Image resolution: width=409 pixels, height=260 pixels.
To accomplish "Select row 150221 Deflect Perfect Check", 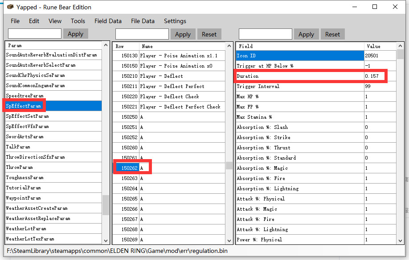I will pyautogui.click(x=169, y=107).
